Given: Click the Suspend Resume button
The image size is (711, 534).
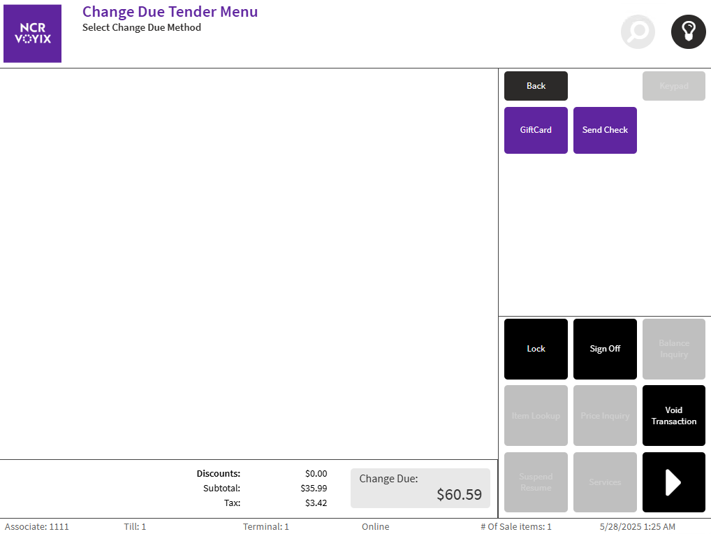Looking at the screenshot, I should (536, 482).
